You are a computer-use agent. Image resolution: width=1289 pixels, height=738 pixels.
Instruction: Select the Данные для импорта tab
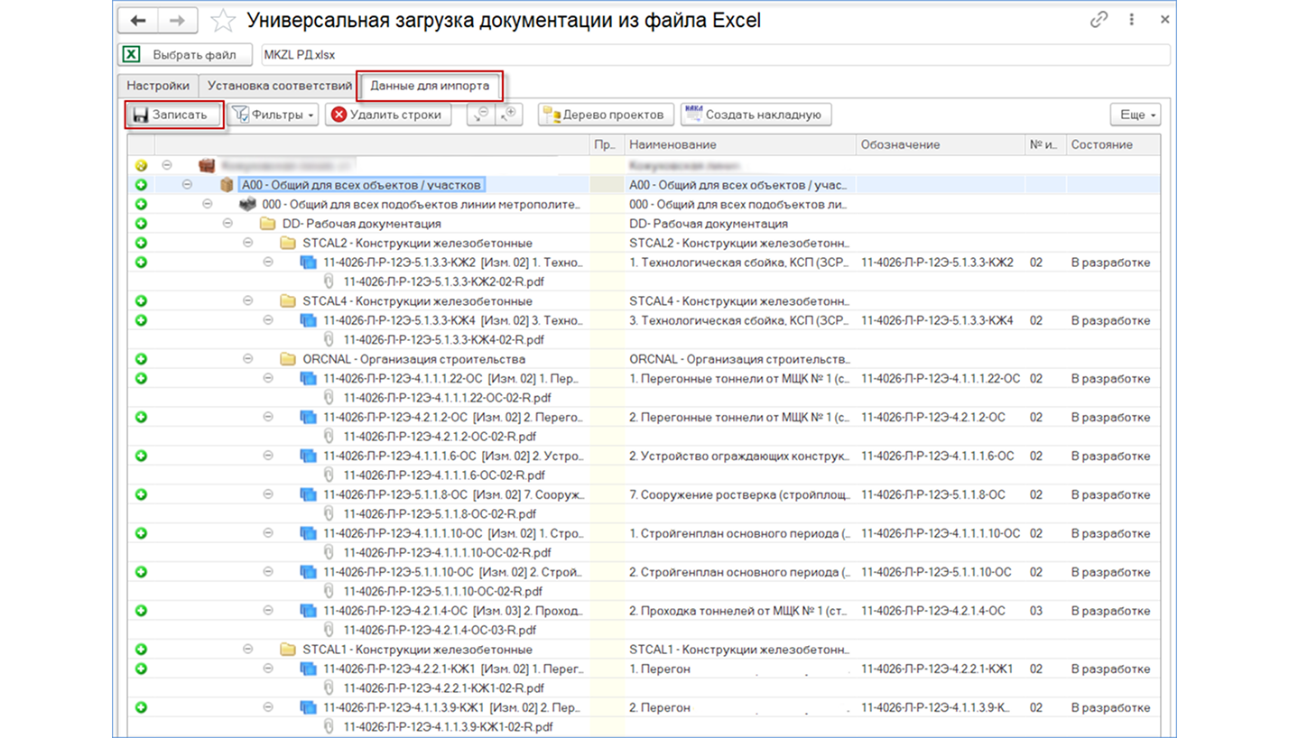click(x=431, y=86)
